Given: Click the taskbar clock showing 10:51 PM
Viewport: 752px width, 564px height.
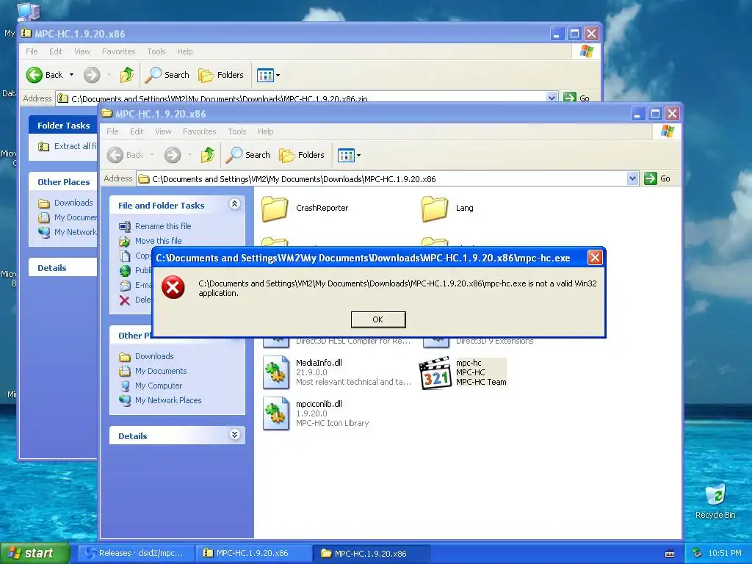Looking at the screenshot, I should click(725, 553).
